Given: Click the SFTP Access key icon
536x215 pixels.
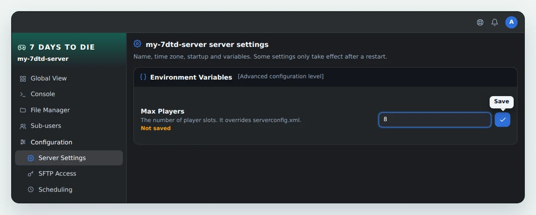Looking at the screenshot, I should pyautogui.click(x=30, y=174).
